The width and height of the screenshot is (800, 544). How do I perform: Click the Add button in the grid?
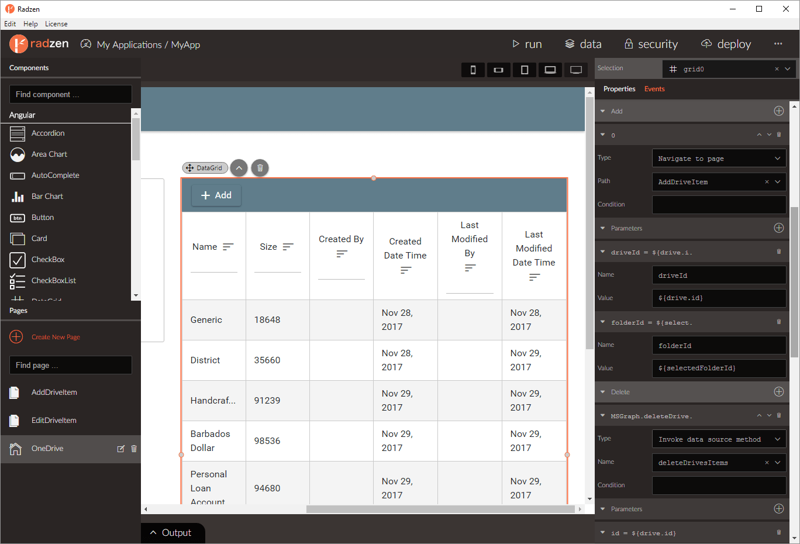[x=216, y=195]
